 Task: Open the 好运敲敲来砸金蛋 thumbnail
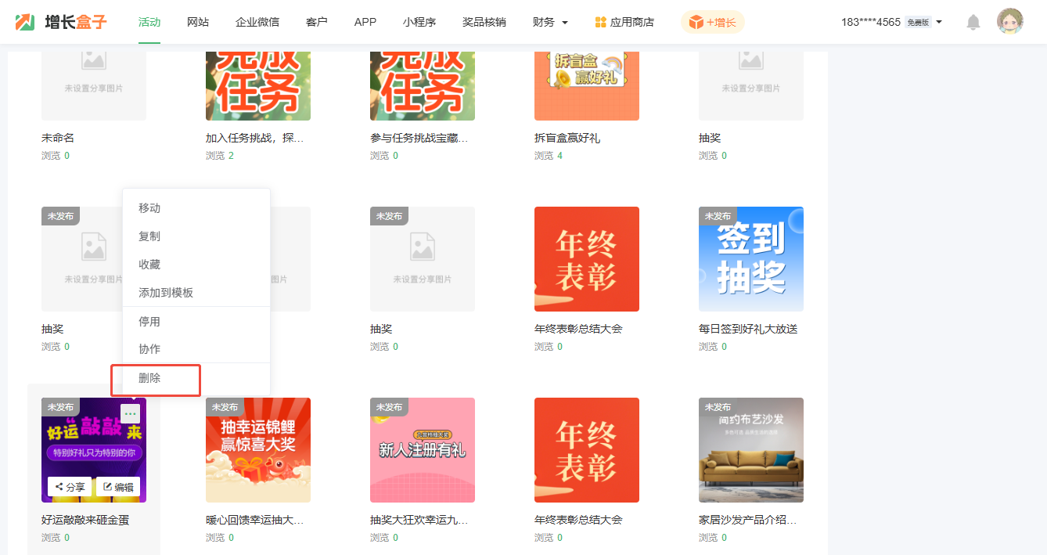[94, 450]
